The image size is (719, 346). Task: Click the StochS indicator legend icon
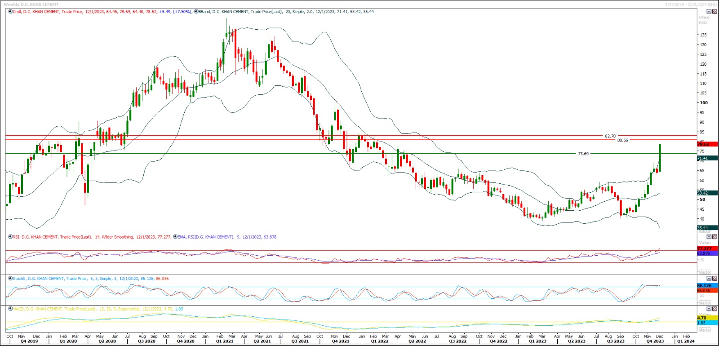coord(10,279)
